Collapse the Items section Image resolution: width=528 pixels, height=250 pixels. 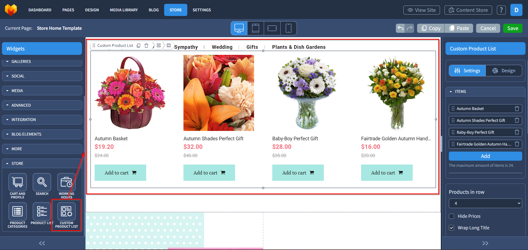click(x=485, y=92)
